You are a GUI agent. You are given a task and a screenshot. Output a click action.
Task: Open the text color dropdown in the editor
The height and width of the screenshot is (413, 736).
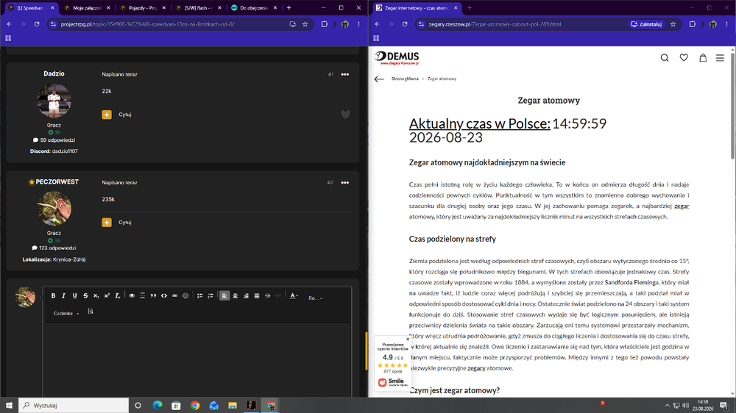click(x=294, y=296)
